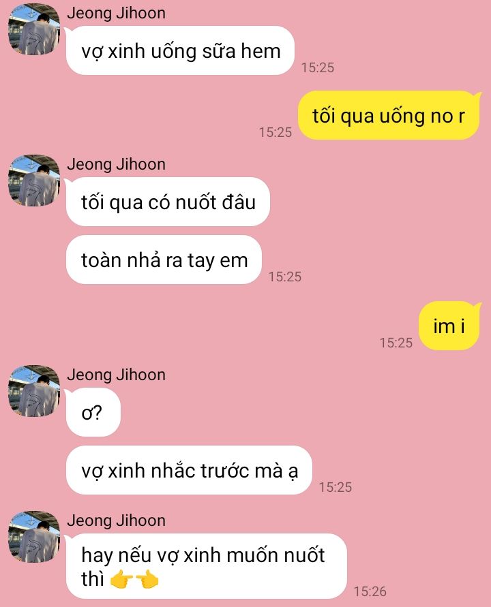
Task: Tap Jeong Jihoon name above second message group
Action: [116, 164]
